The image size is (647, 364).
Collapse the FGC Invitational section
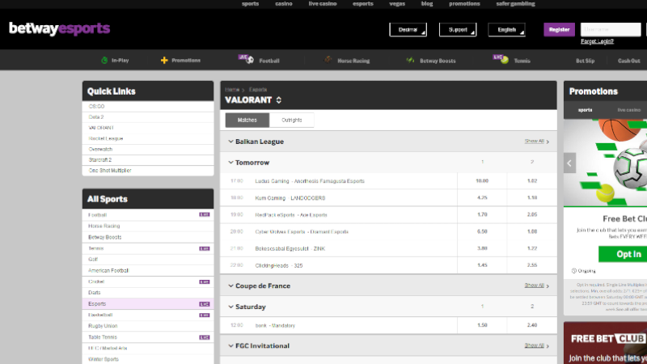[230, 346]
